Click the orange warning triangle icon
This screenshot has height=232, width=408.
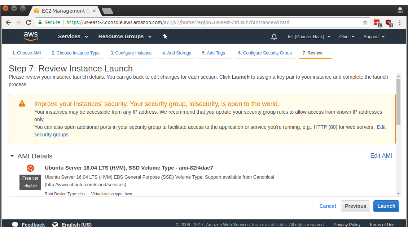tap(22, 104)
